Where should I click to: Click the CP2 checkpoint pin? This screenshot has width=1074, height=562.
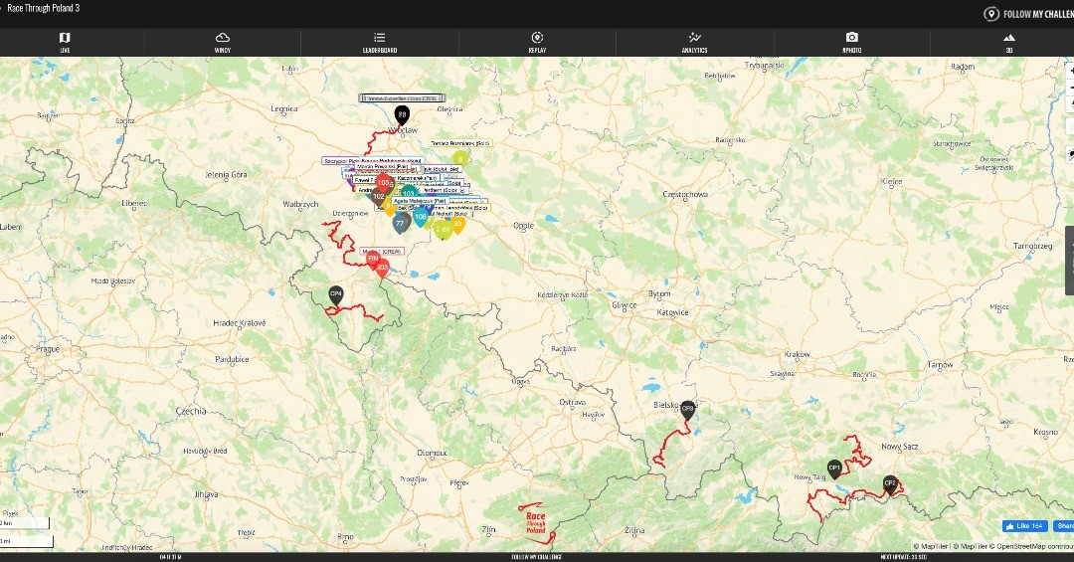[x=890, y=484]
